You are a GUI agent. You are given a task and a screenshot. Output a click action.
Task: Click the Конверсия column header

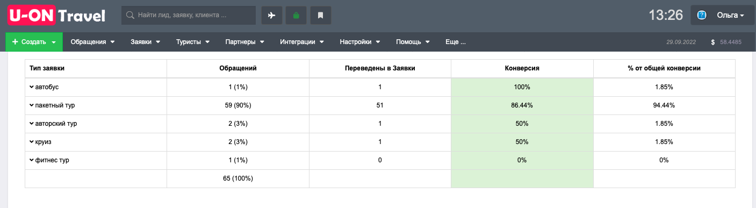pos(522,68)
